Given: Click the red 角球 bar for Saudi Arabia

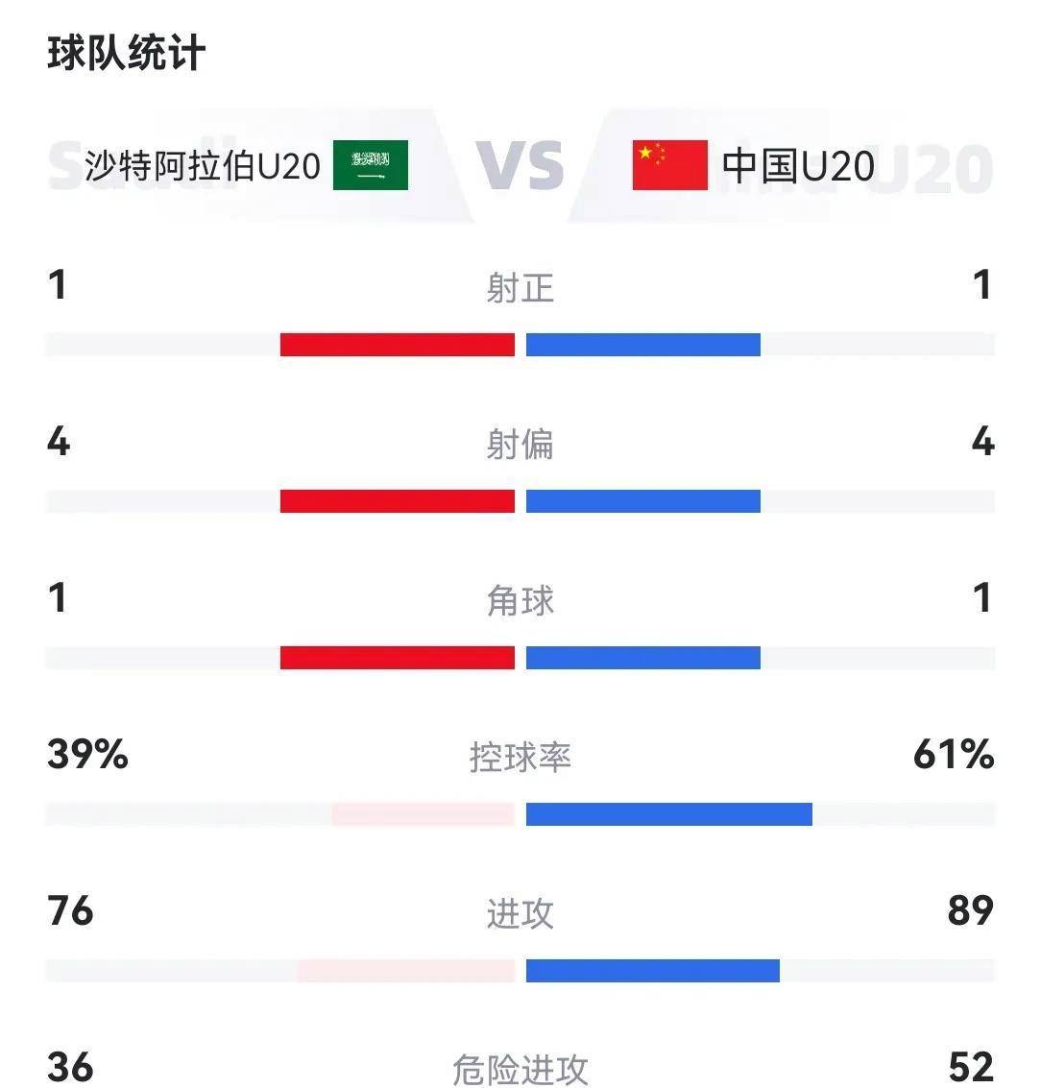Looking at the screenshot, I should point(397,658).
